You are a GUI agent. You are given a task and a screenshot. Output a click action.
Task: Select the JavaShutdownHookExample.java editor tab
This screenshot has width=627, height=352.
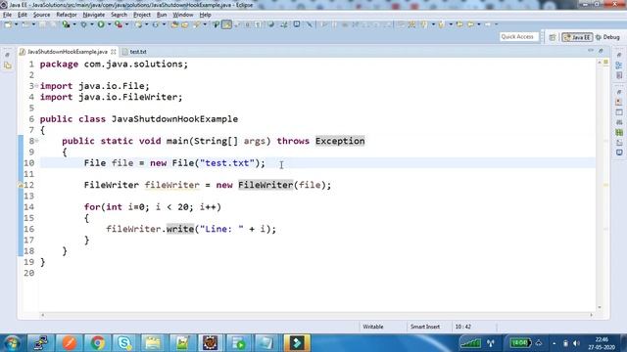click(68, 52)
